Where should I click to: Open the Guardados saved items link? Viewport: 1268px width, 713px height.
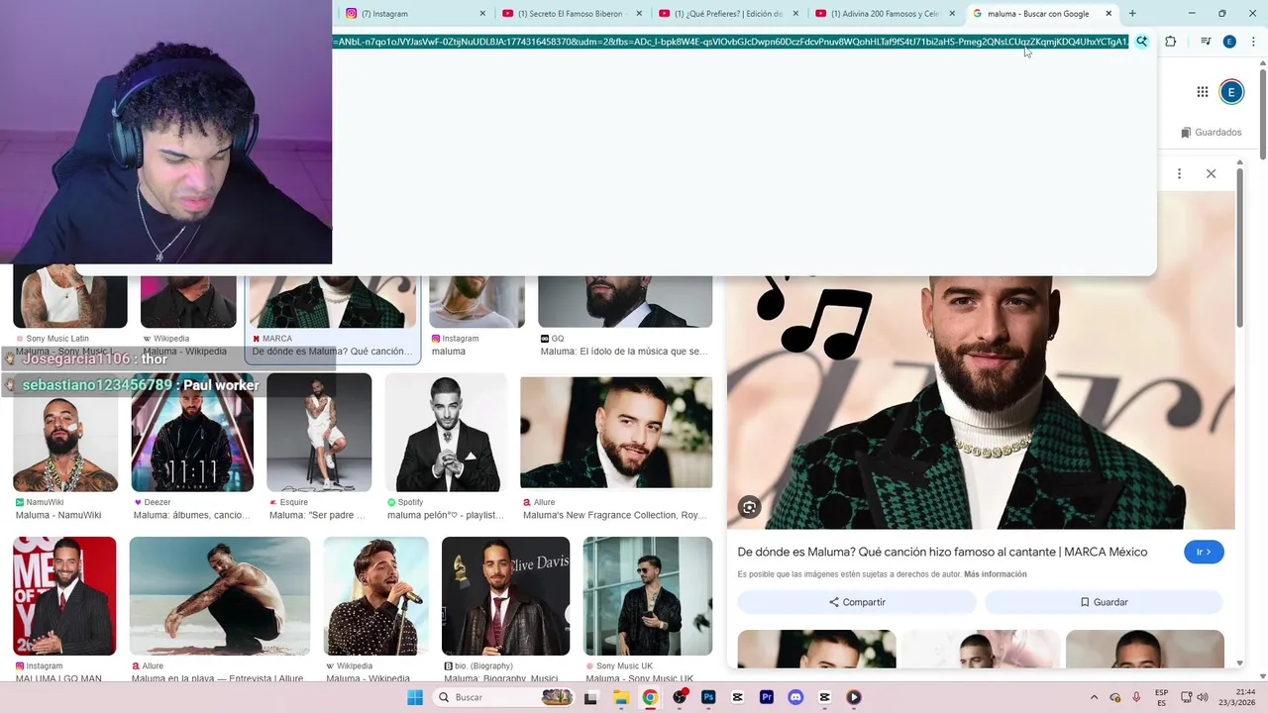coord(1211,132)
